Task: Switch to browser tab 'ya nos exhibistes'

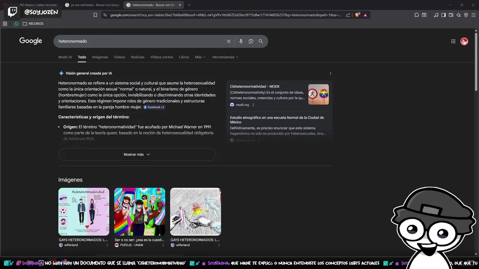Action: tap(92, 5)
